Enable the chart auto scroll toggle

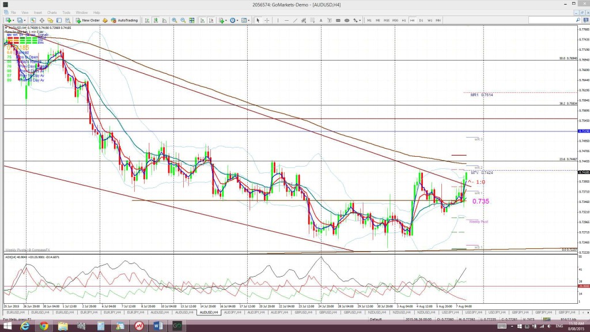tap(202, 20)
